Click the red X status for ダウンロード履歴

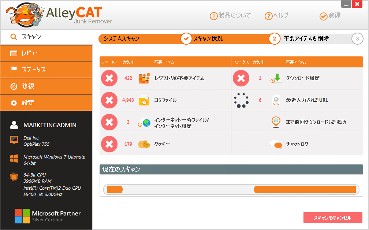click(x=241, y=78)
